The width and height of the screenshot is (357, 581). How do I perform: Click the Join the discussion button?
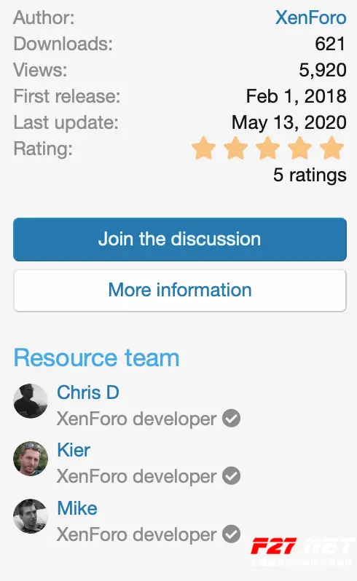180,240
